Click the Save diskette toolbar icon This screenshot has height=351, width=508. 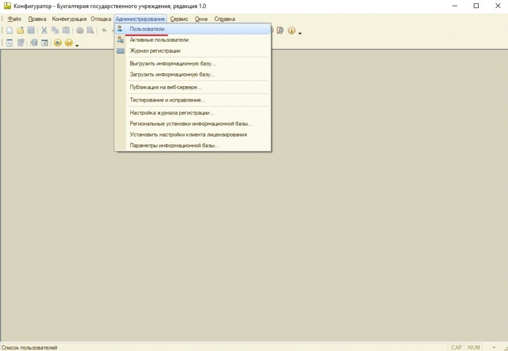(31, 30)
